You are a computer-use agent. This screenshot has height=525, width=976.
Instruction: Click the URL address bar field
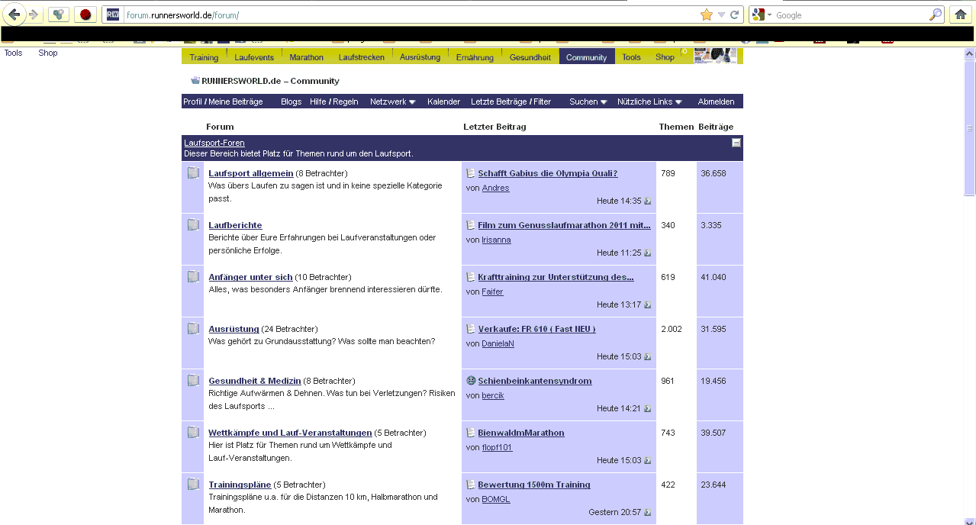point(412,15)
